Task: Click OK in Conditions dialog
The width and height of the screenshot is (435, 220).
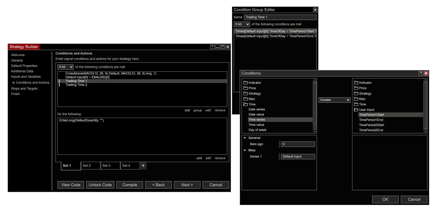Action: (385, 199)
